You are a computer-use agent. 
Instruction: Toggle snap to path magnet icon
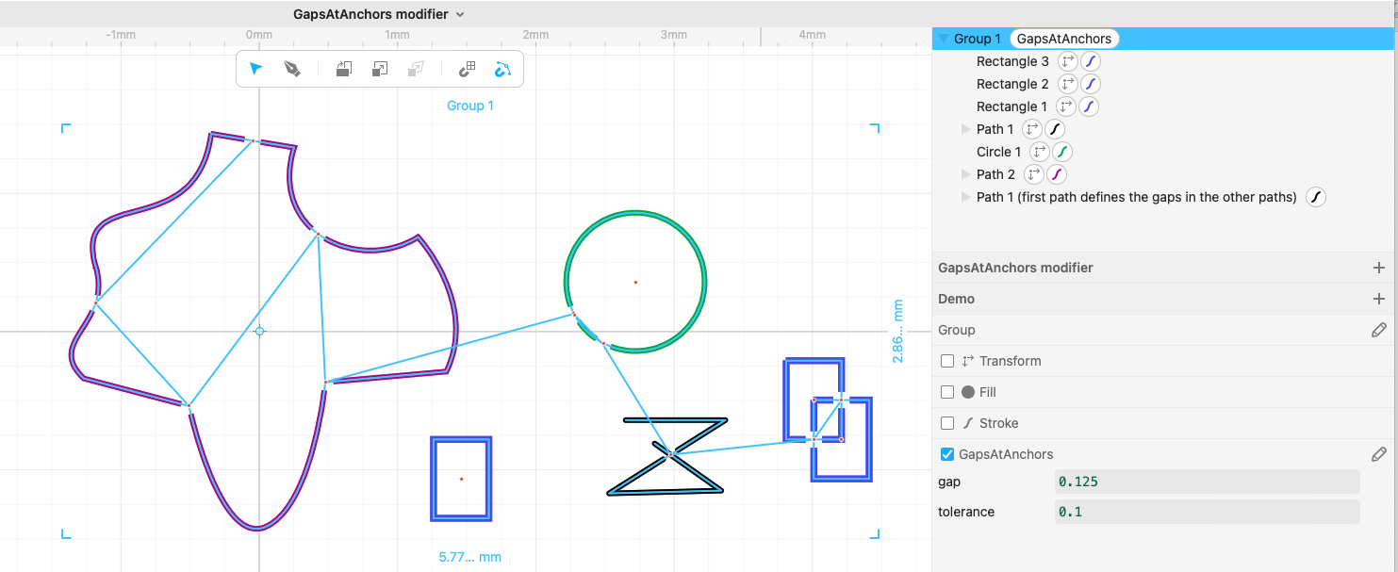tap(502, 69)
